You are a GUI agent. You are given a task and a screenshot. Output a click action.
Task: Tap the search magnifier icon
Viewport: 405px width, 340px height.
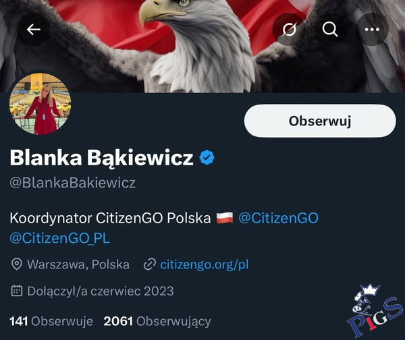[330, 30]
